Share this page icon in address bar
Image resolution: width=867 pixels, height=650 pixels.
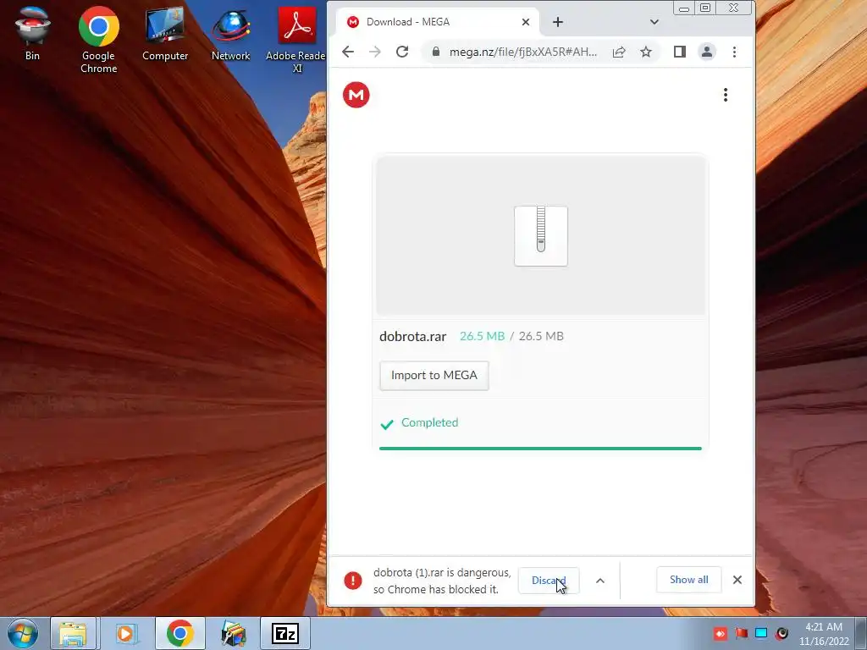[x=619, y=52]
